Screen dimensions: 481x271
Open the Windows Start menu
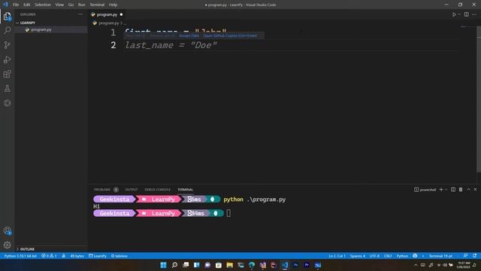164,265
